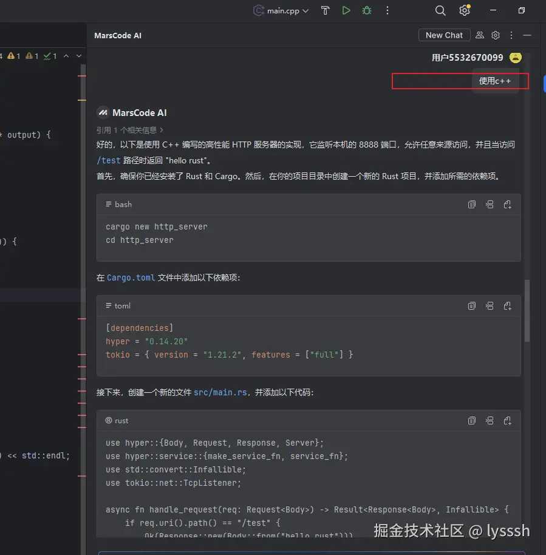Open MarsCode AI settings gear
Viewport: 546px width, 555px height.
[x=496, y=35]
